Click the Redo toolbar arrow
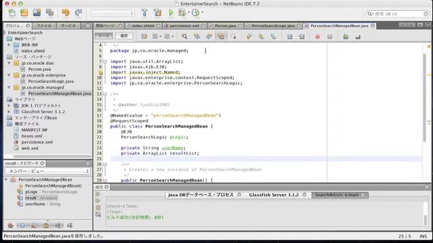The width and height of the screenshot is (433, 243). (x=78, y=13)
